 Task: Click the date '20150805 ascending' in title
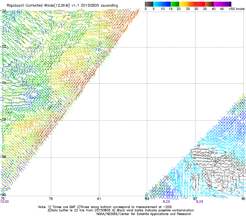[99, 6]
